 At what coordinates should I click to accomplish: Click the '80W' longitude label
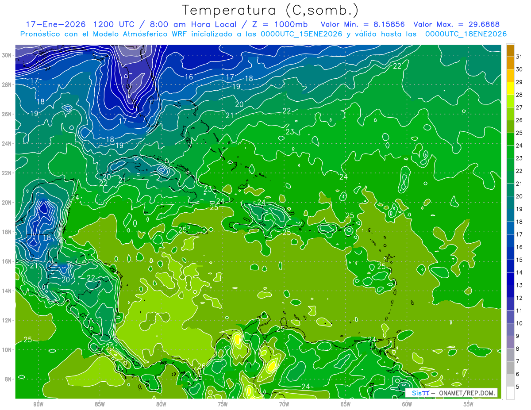click(x=161, y=404)
